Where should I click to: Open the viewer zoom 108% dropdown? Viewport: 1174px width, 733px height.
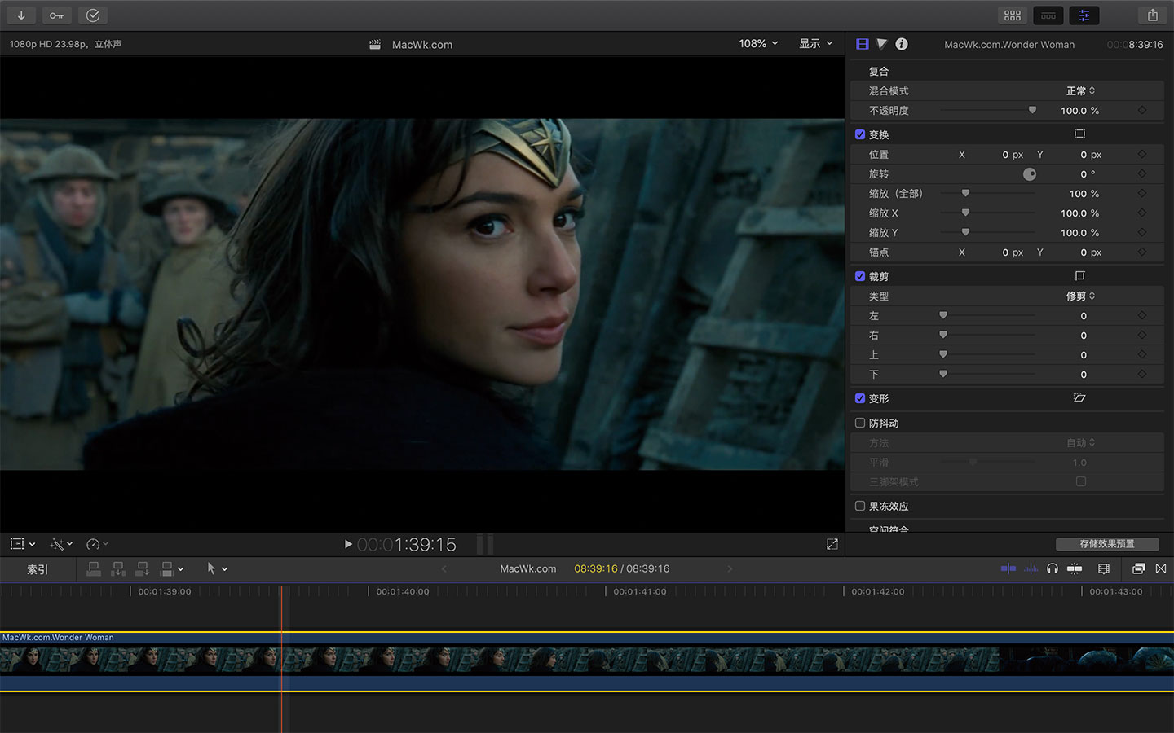(x=758, y=43)
